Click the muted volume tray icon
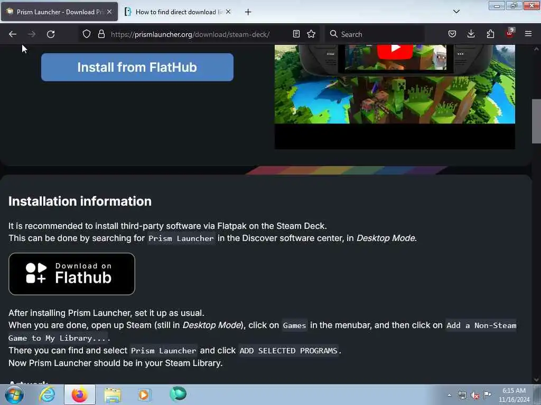The width and height of the screenshot is (541, 405). tap(475, 396)
